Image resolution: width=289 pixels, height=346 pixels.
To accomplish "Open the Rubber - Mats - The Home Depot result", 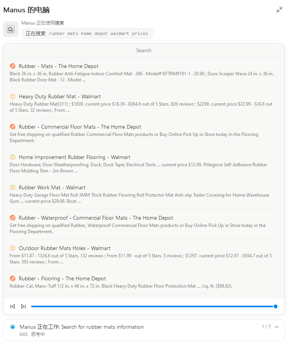I will (x=59, y=66).
